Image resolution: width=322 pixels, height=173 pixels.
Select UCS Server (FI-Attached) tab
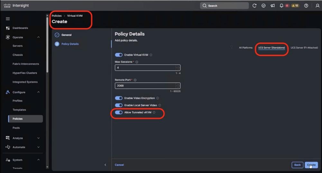304,48
